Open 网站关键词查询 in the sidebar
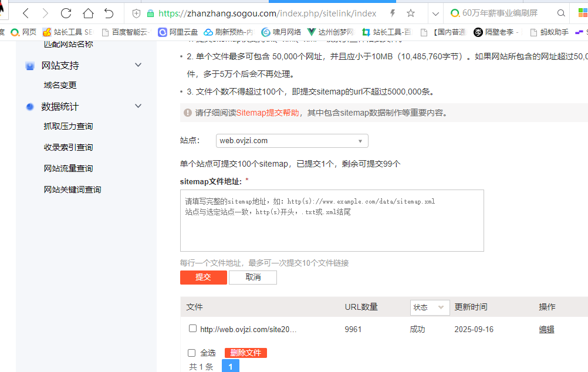588x372 pixels. click(x=72, y=190)
